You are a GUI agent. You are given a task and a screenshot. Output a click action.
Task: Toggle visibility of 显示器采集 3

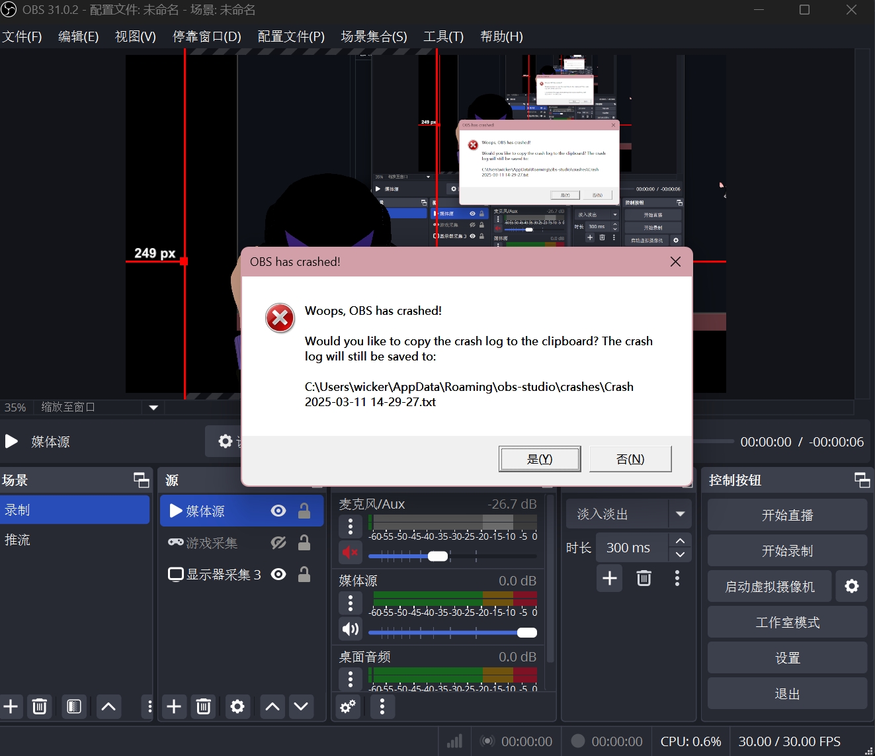[x=278, y=574]
